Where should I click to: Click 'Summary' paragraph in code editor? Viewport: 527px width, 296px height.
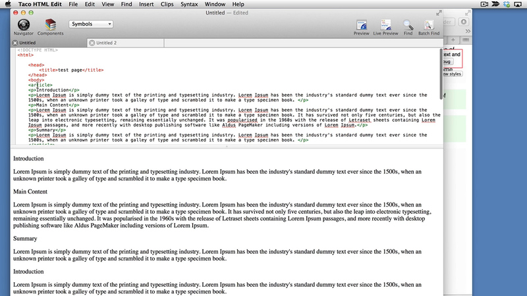tap(47, 130)
